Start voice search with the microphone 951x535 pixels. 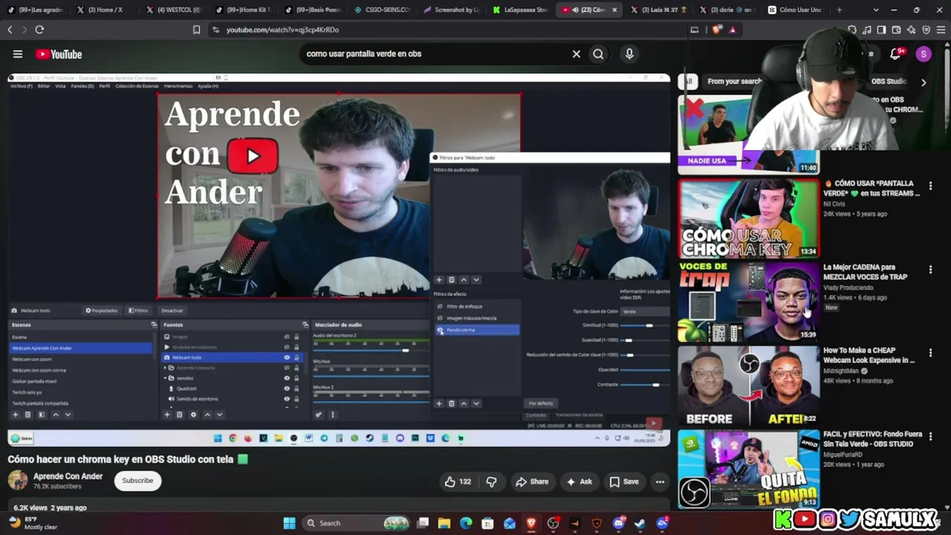pos(629,53)
